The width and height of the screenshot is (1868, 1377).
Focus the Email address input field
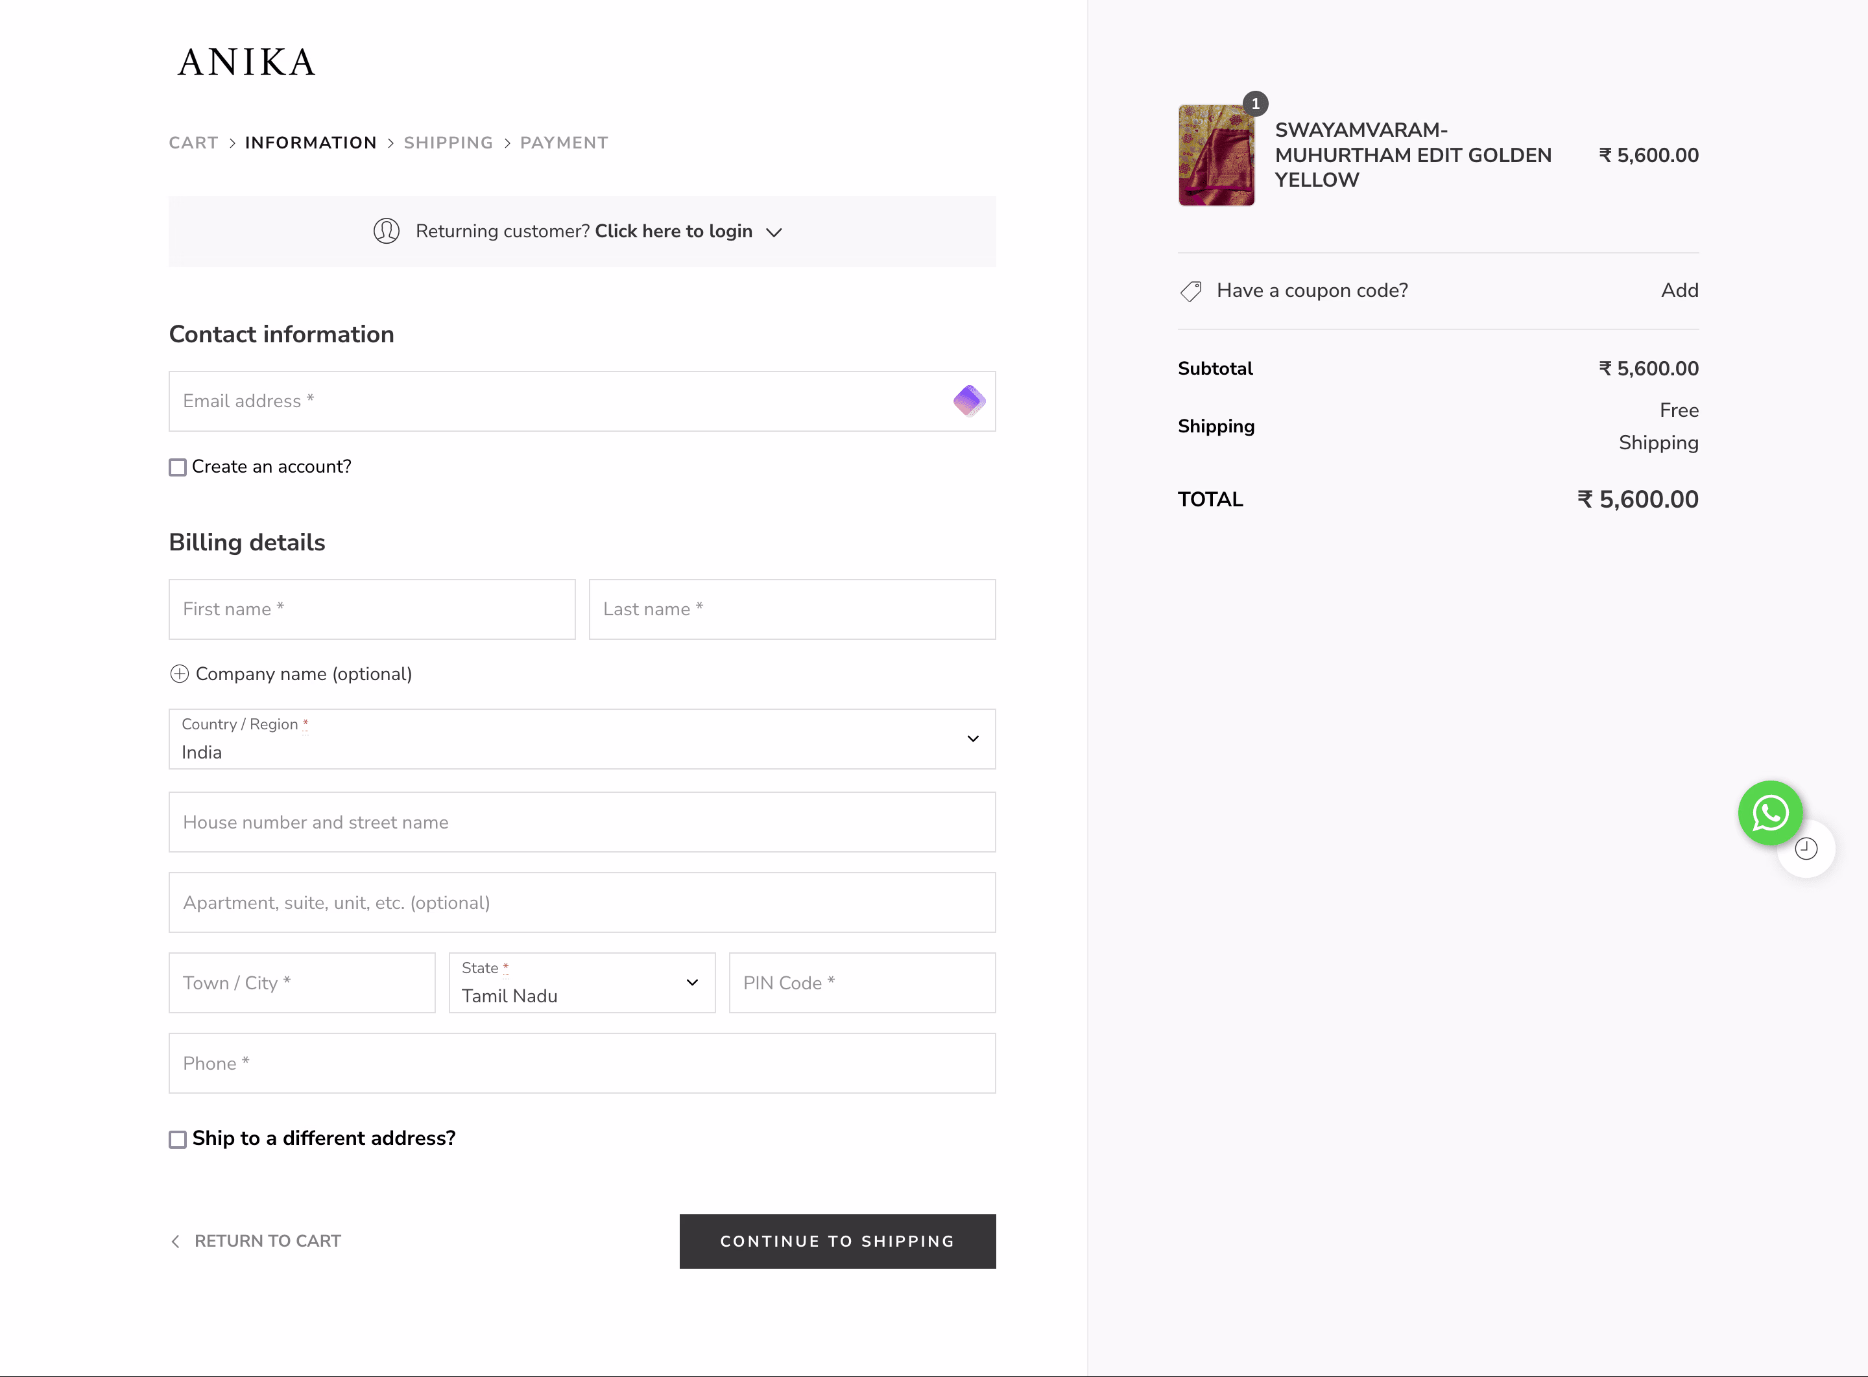pos(558,401)
